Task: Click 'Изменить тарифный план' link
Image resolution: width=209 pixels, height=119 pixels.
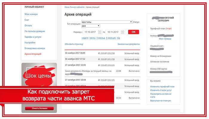Action: pos(162,87)
